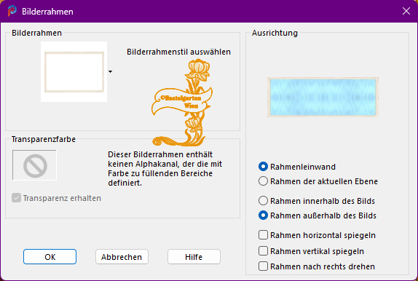Image resolution: width=418 pixels, height=281 pixels.
Task: Click the Abbrechen button
Action: [x=122, y=257]
